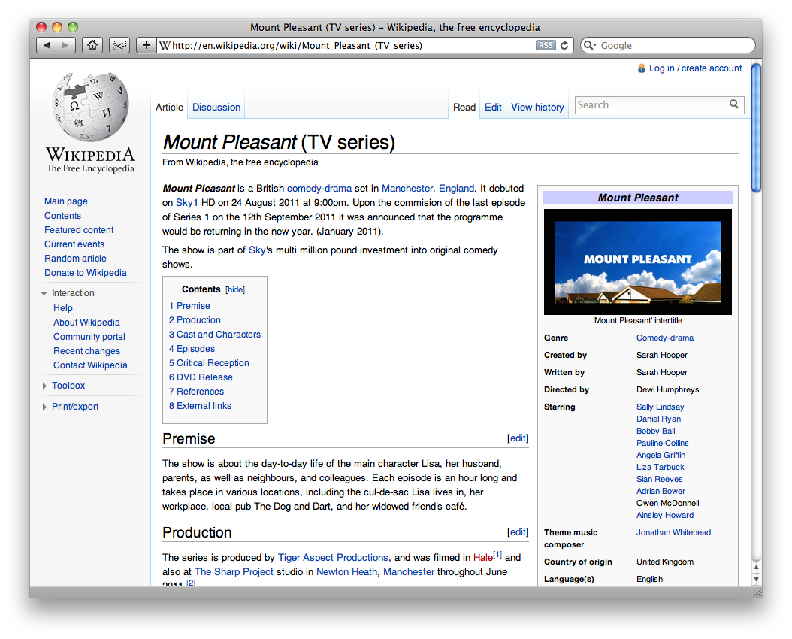Hide the Contents table
Image resolution: width=792 pixels, height=639 pixels.
[x=235, y=290]
